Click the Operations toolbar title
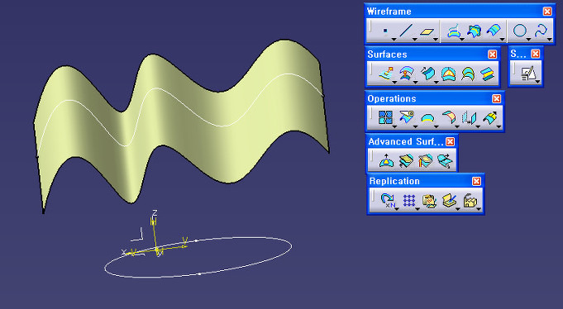 392,98
